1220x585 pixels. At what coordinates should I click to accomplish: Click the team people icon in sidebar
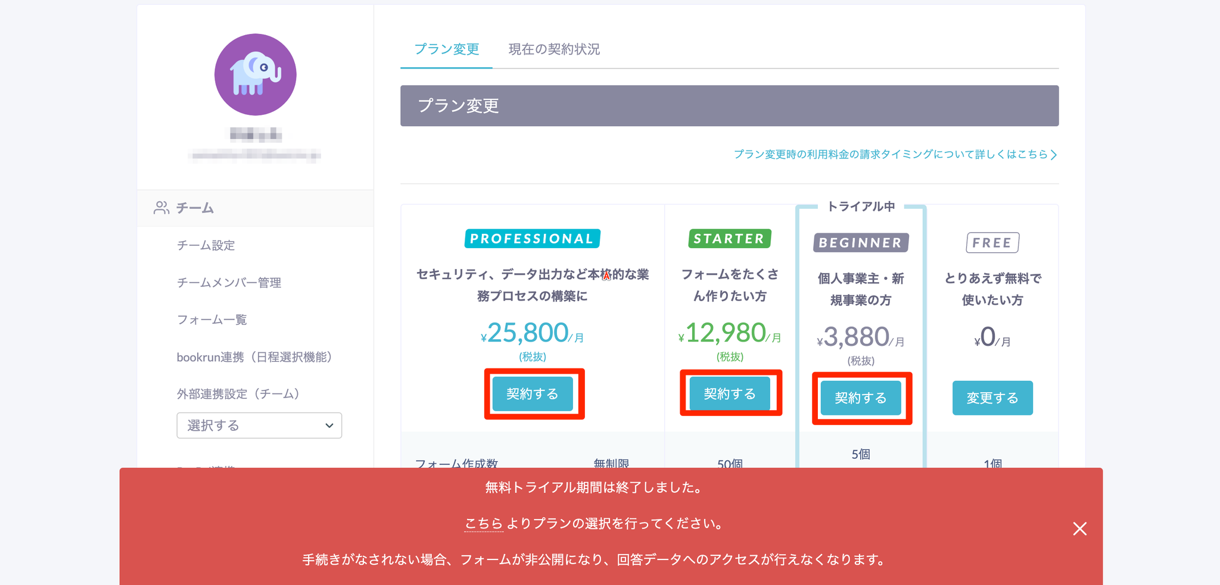tap(161, 208)
